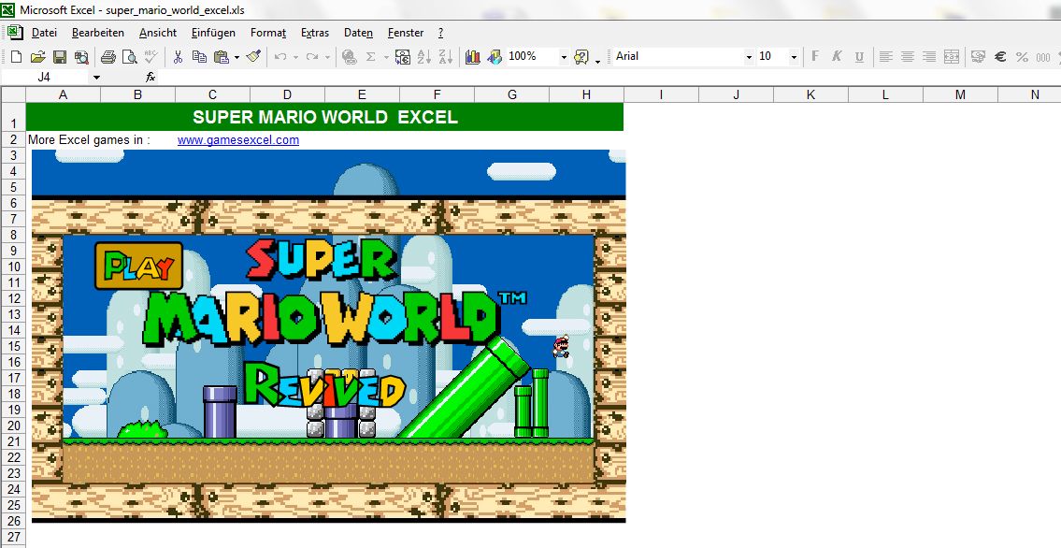Click the New blank workbook icon
The image size is (1061, 548).
click(x=16, y=57)
